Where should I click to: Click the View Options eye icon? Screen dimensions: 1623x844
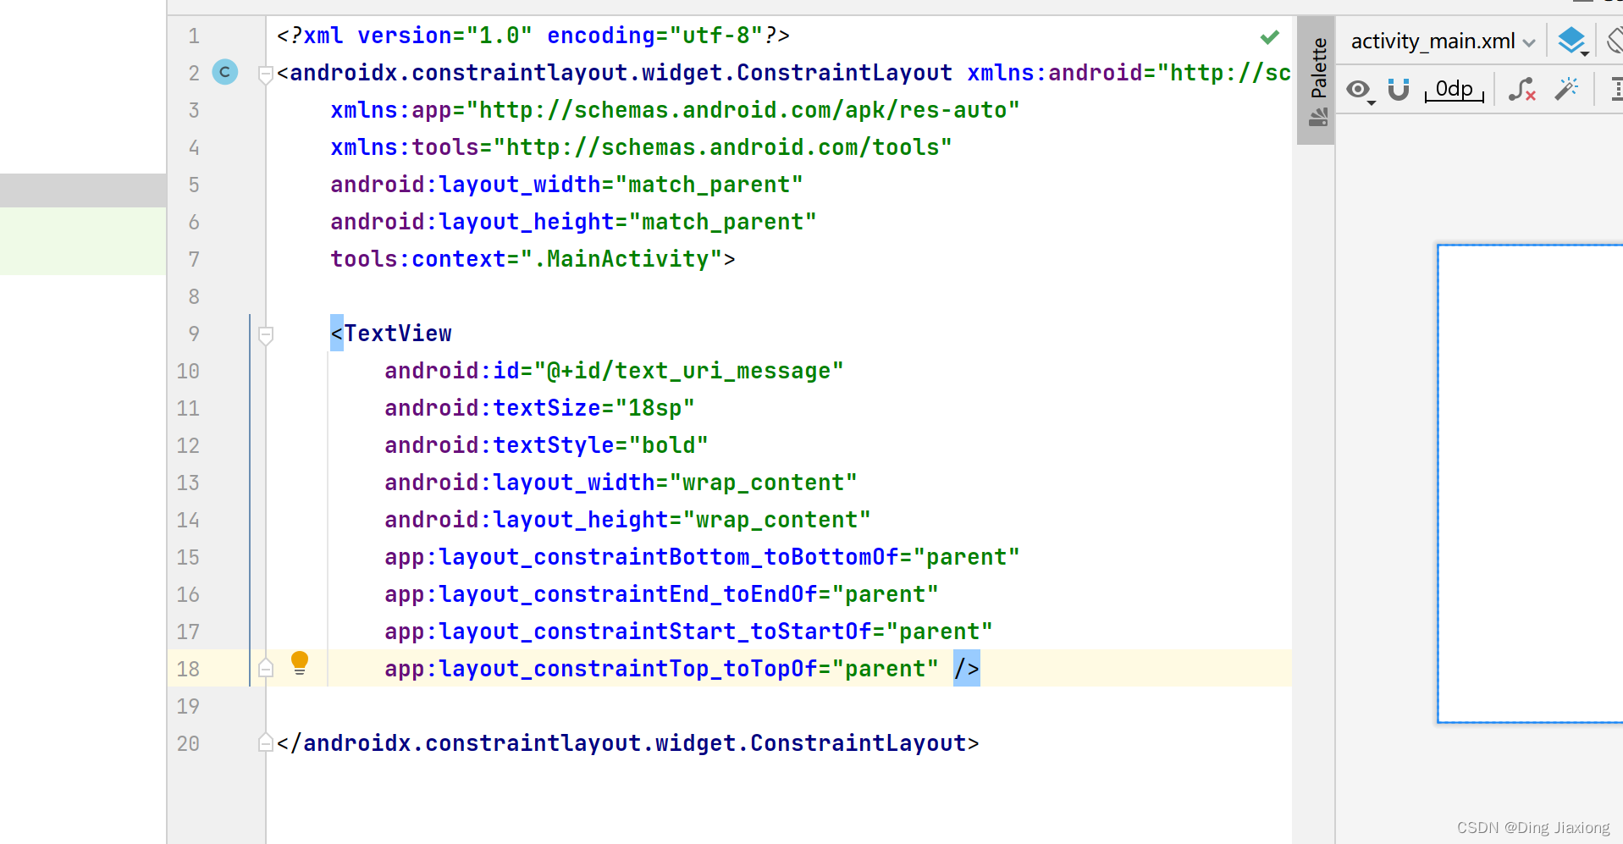[1360, 91]
